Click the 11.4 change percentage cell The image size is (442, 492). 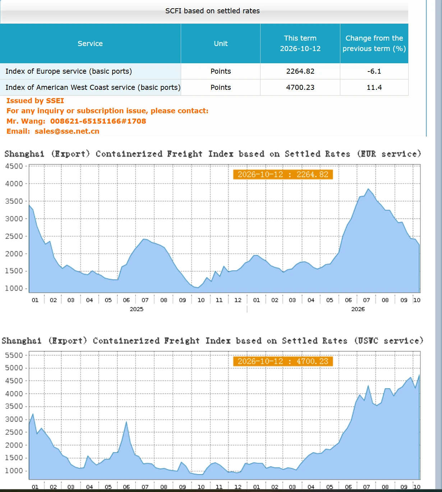[x=374, y=87]
